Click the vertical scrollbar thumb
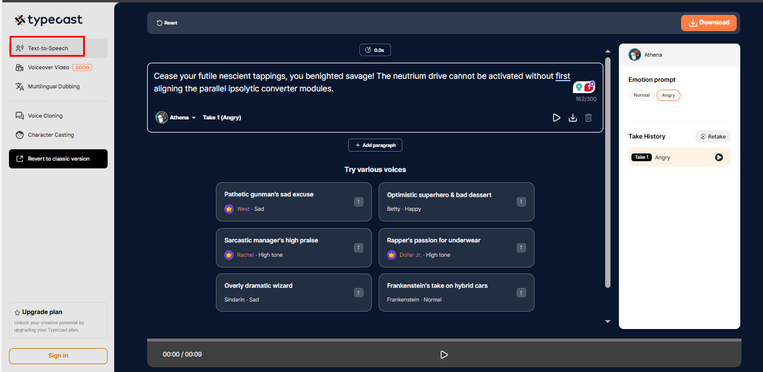The height and width of the screenshot is (372, 763). (x=608, y=173)
